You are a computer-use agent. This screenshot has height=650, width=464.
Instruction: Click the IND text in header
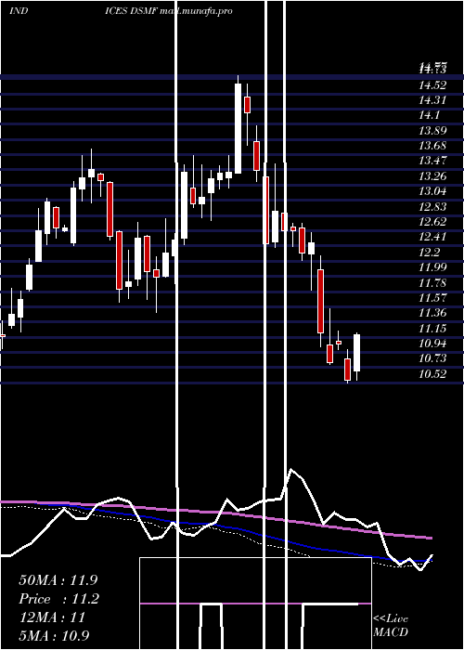[x=19, y=11]
